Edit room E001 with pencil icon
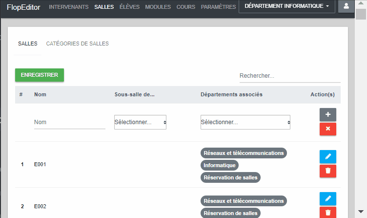This screenshot has width=367, height=218. point(328,156)
